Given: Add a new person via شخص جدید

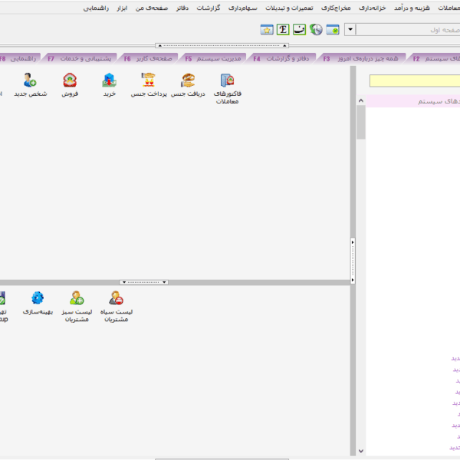Looking at the screenshot, I should pos(30,81).
